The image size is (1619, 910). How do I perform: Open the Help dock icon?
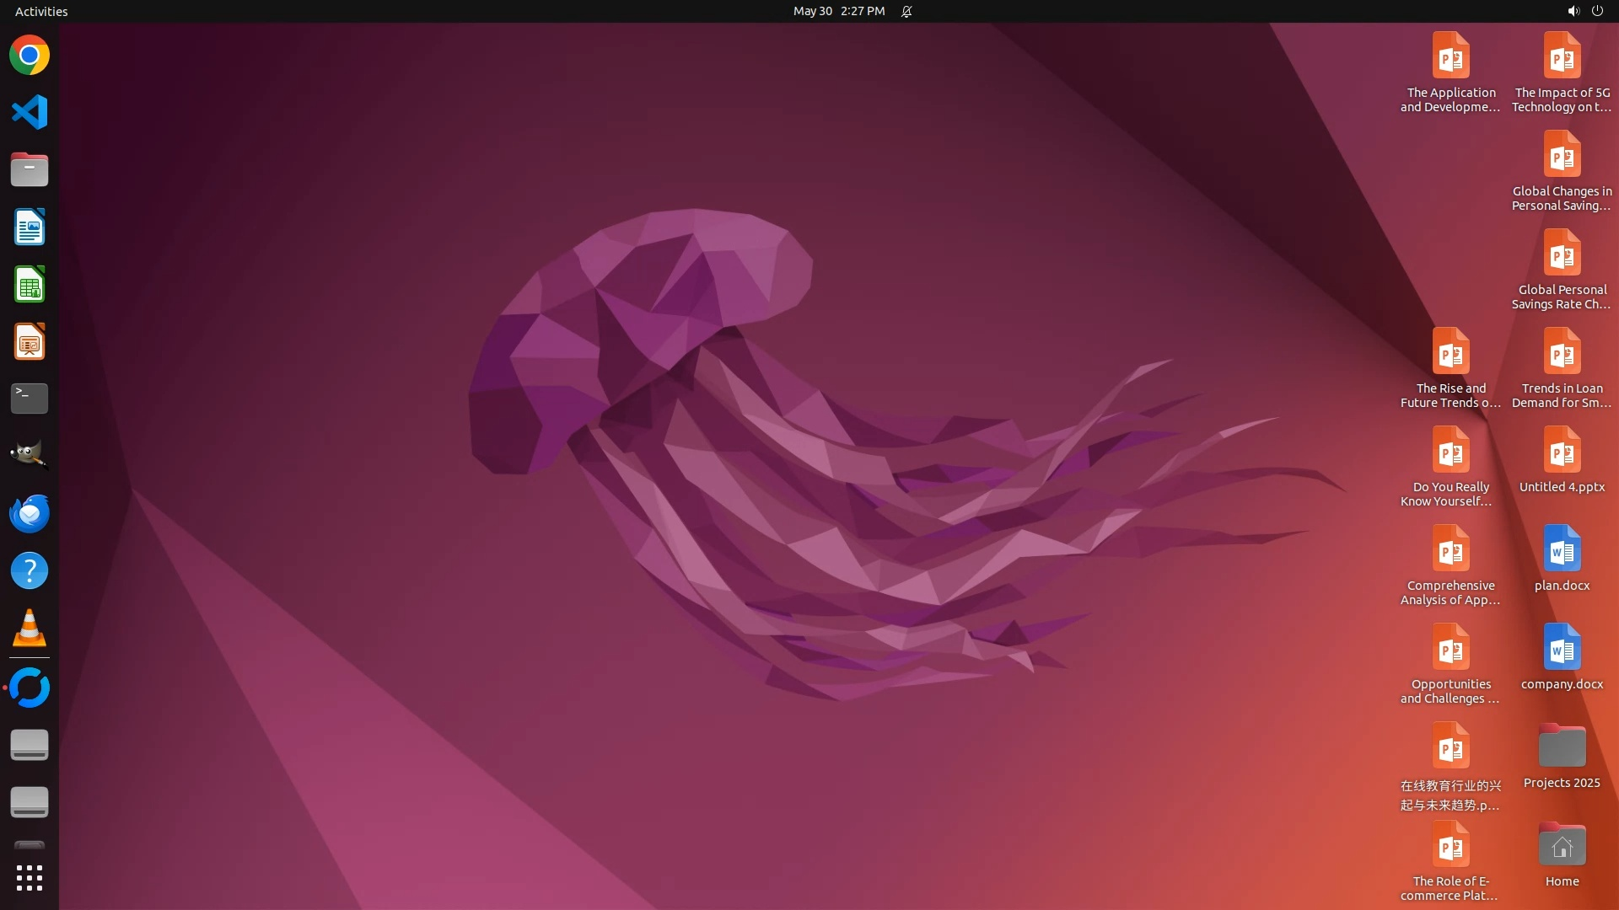click(30, 570)
